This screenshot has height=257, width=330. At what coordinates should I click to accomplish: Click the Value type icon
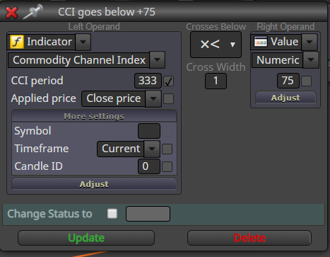(x=261, y=42)
